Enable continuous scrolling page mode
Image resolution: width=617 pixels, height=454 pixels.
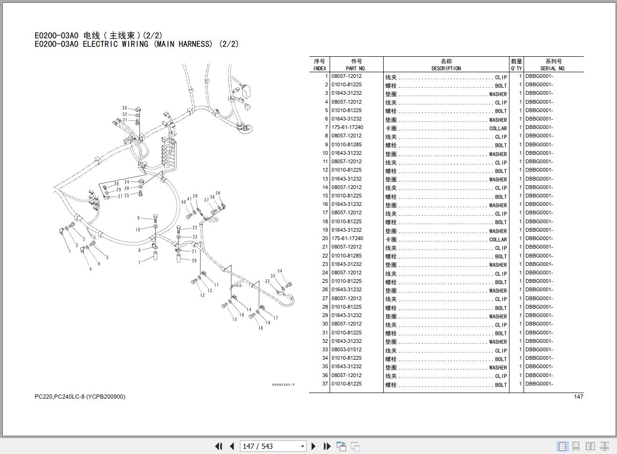576,446
